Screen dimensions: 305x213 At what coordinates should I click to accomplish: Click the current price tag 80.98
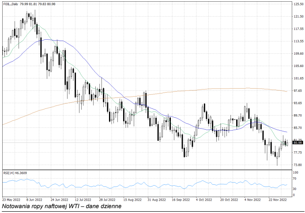point(297,143)
